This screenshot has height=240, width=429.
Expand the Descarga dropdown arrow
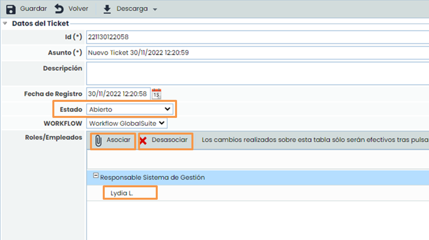pyautogui.click(x=155, y=9)
